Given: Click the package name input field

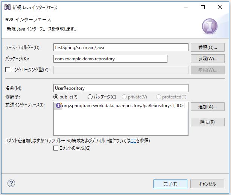Looking at the screenshot, I should [110, 59].
